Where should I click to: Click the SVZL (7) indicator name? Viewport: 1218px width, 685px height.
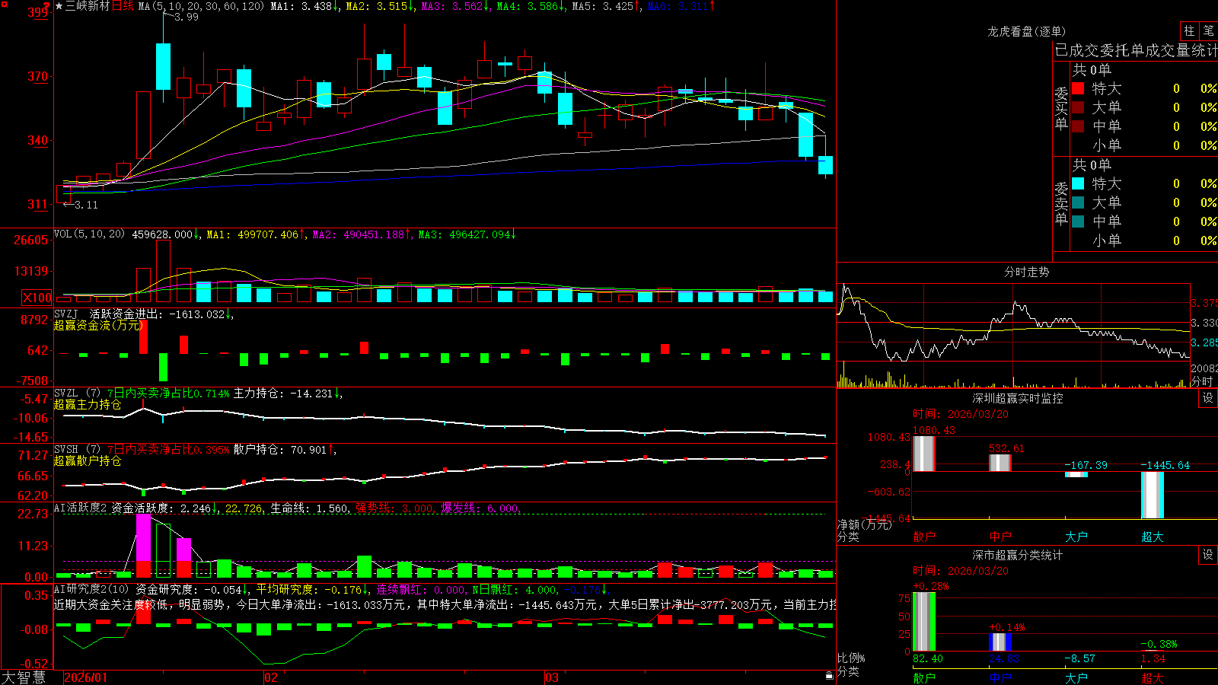[x=77, y=393]
